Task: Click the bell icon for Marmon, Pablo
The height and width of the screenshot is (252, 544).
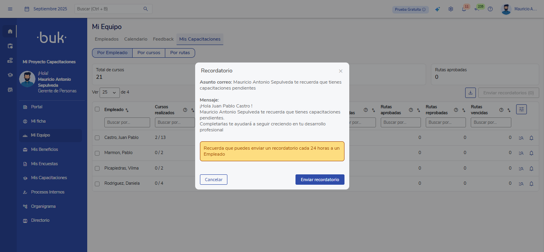Action: (x=531, y=153)
